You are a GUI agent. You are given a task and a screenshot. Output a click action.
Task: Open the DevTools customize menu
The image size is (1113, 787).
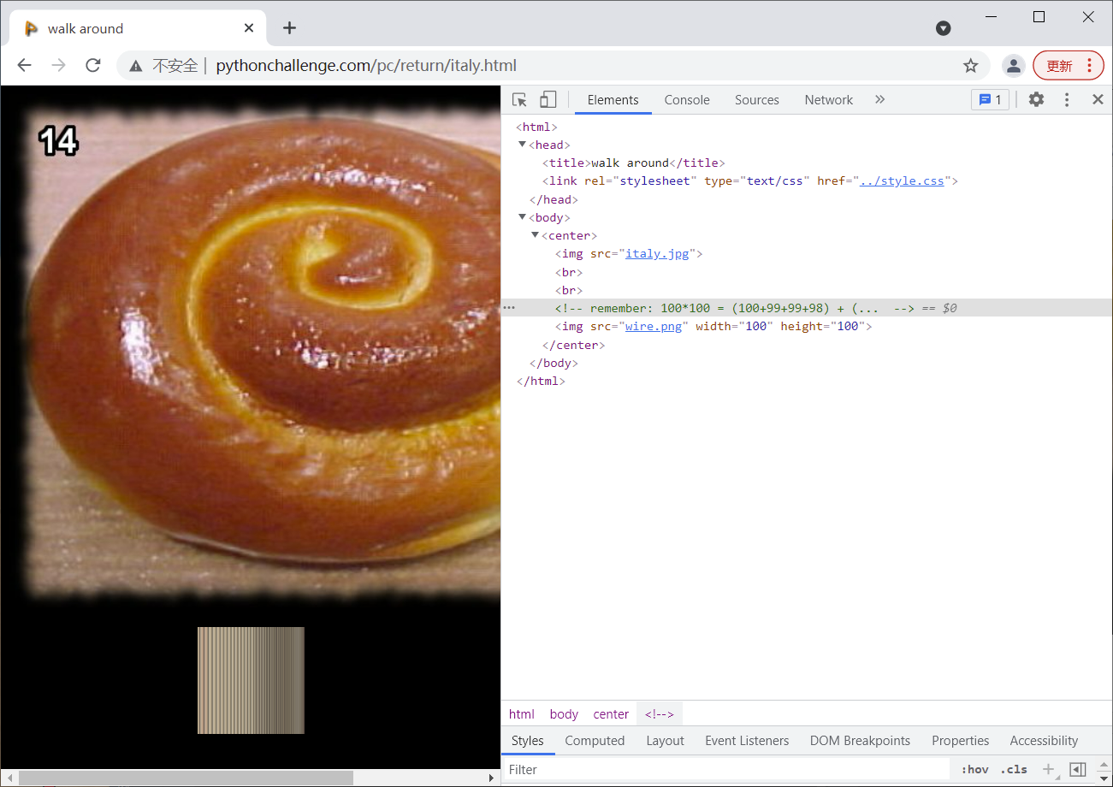click(x=1067, y=100)
